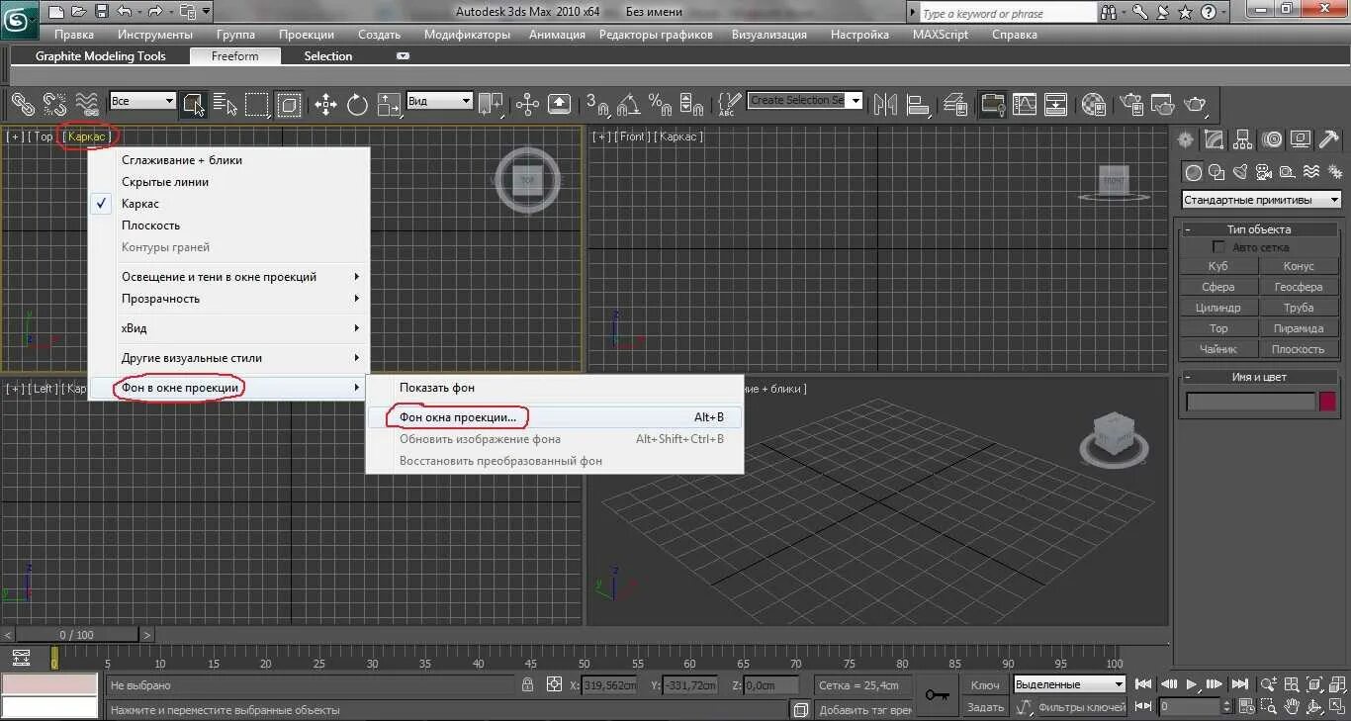Toggle Window/Crossing selection mode

289,103
